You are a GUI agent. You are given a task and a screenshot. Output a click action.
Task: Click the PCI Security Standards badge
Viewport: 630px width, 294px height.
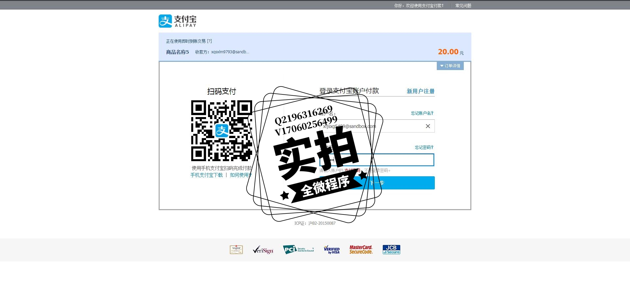point(299,250)
